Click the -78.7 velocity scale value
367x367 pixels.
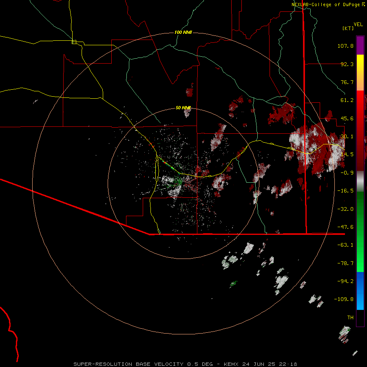tap(345, 263)
